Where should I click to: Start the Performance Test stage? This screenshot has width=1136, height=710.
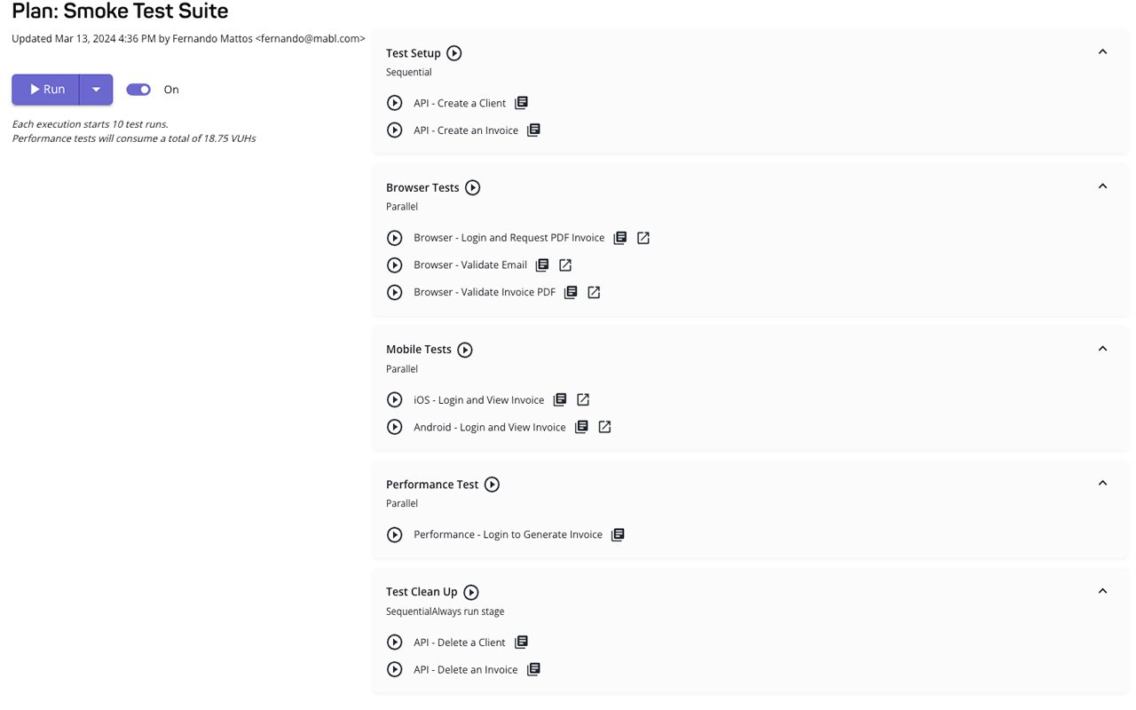[x=492, y=485]
